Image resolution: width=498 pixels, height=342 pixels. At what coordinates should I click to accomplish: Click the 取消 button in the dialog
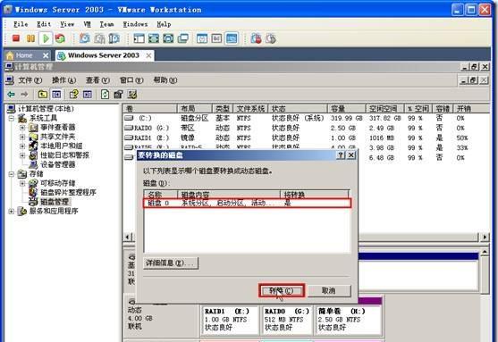329,290
